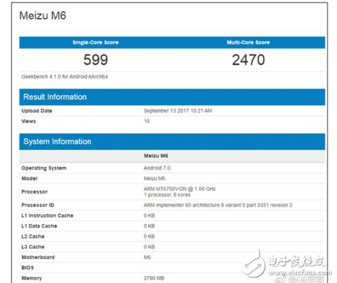Click the bold Meizu M6 column heading
This screenshot has width=337, height=283.
coord(156,156)
